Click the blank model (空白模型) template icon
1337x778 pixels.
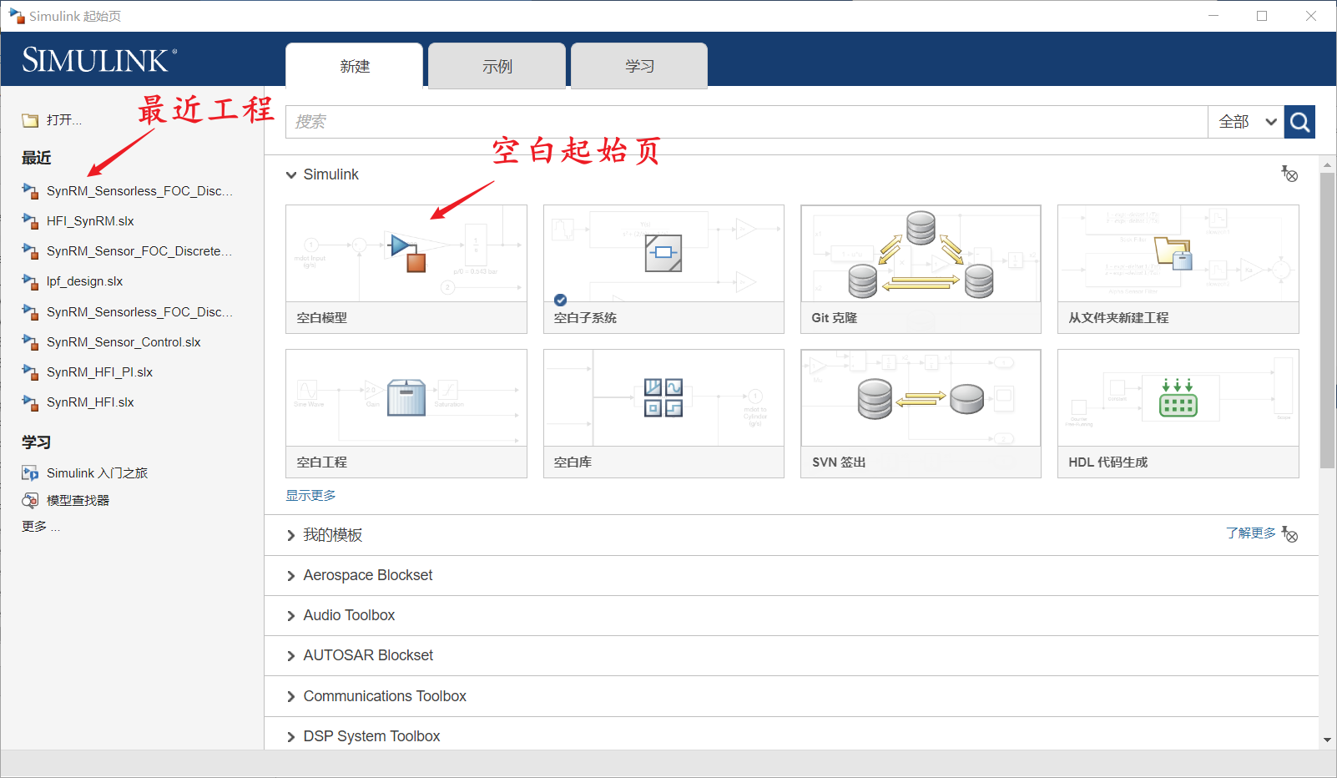point(409,253)
